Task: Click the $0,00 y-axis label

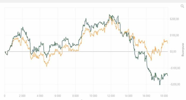Action: (x=173, y=51)
